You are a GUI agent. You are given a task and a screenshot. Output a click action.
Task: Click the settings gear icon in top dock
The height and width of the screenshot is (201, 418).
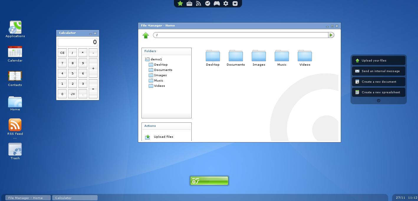point(226,4)
